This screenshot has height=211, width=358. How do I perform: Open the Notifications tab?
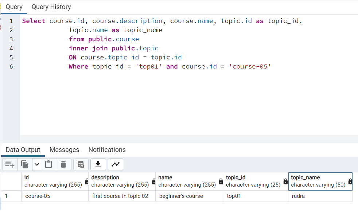click(107, 150)
